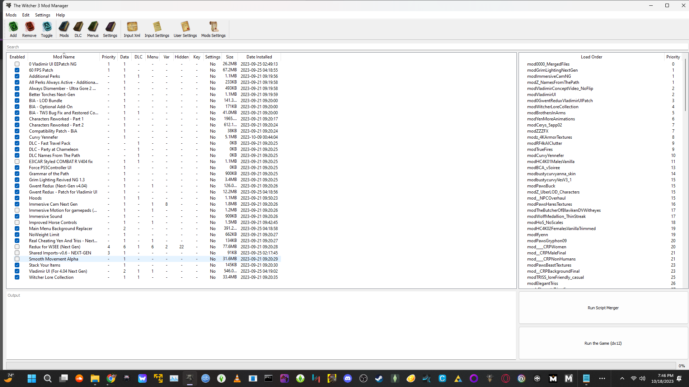Open the Settings book toolbar icon
The height and width of the screenshot is (387, 689).
pyautogui.click(x=110, y=29)
